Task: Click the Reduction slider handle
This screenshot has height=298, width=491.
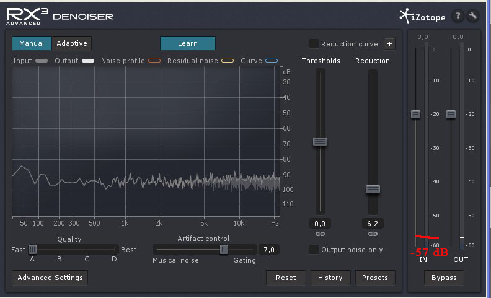Action: click(x=373, y=189)
